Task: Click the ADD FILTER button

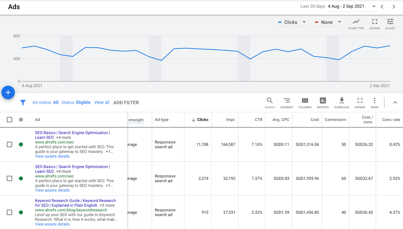Action: click(126, 102)
